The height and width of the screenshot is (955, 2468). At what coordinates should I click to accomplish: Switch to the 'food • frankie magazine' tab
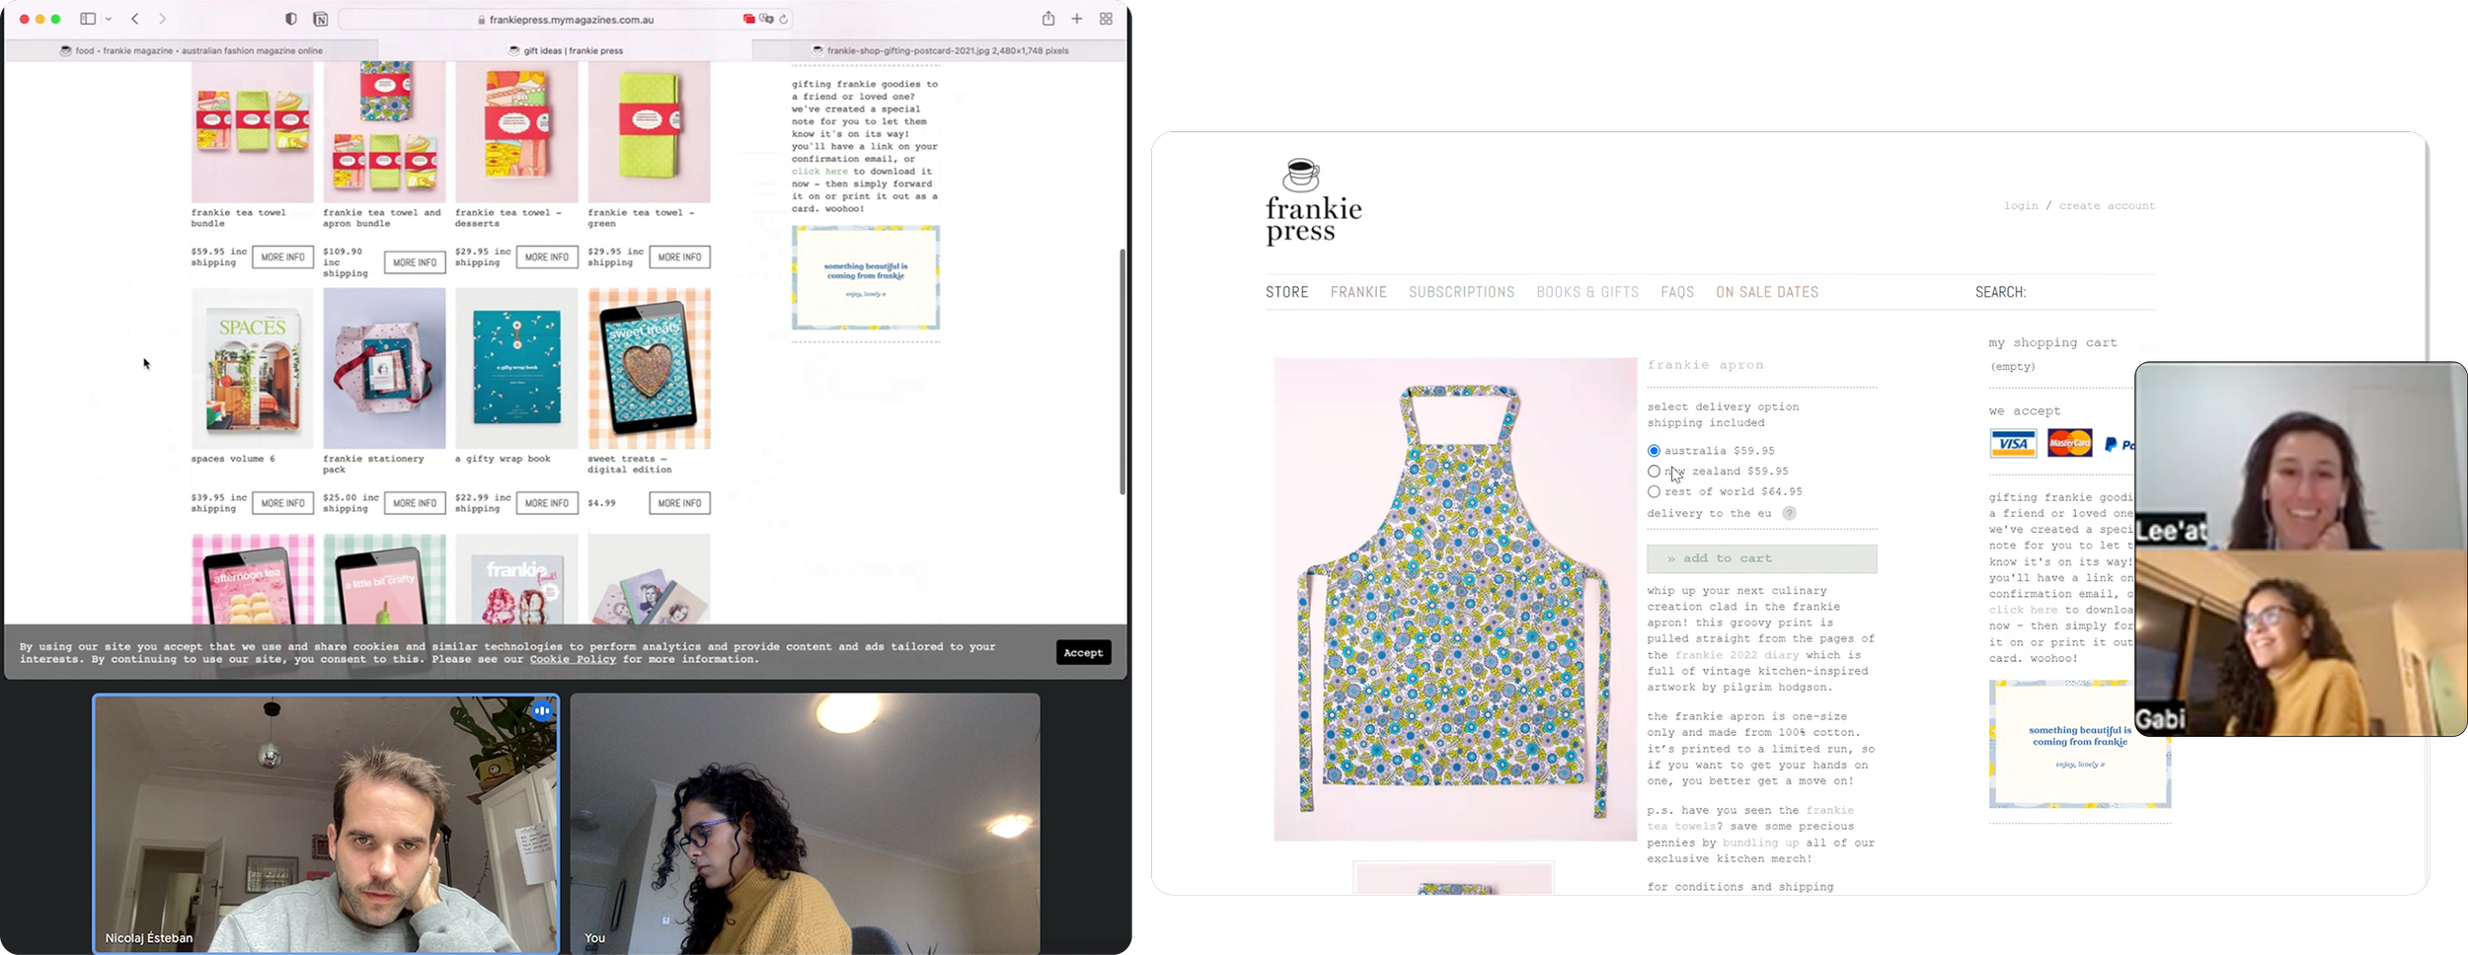point(192,50)
